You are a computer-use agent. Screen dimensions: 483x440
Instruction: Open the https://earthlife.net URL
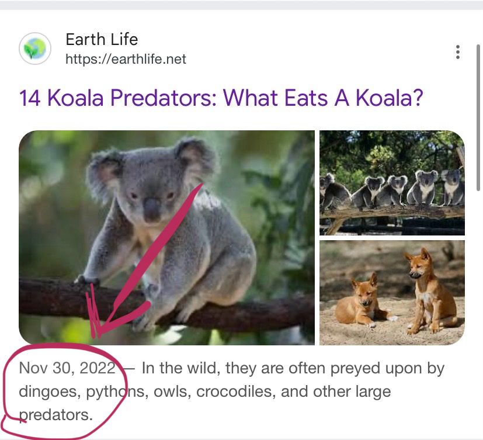[x=126, y=59]
